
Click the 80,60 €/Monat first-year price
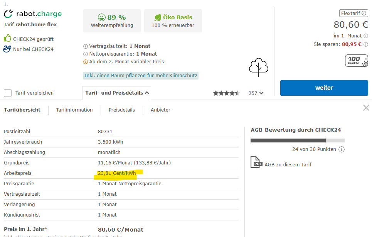tap(121, 230)
